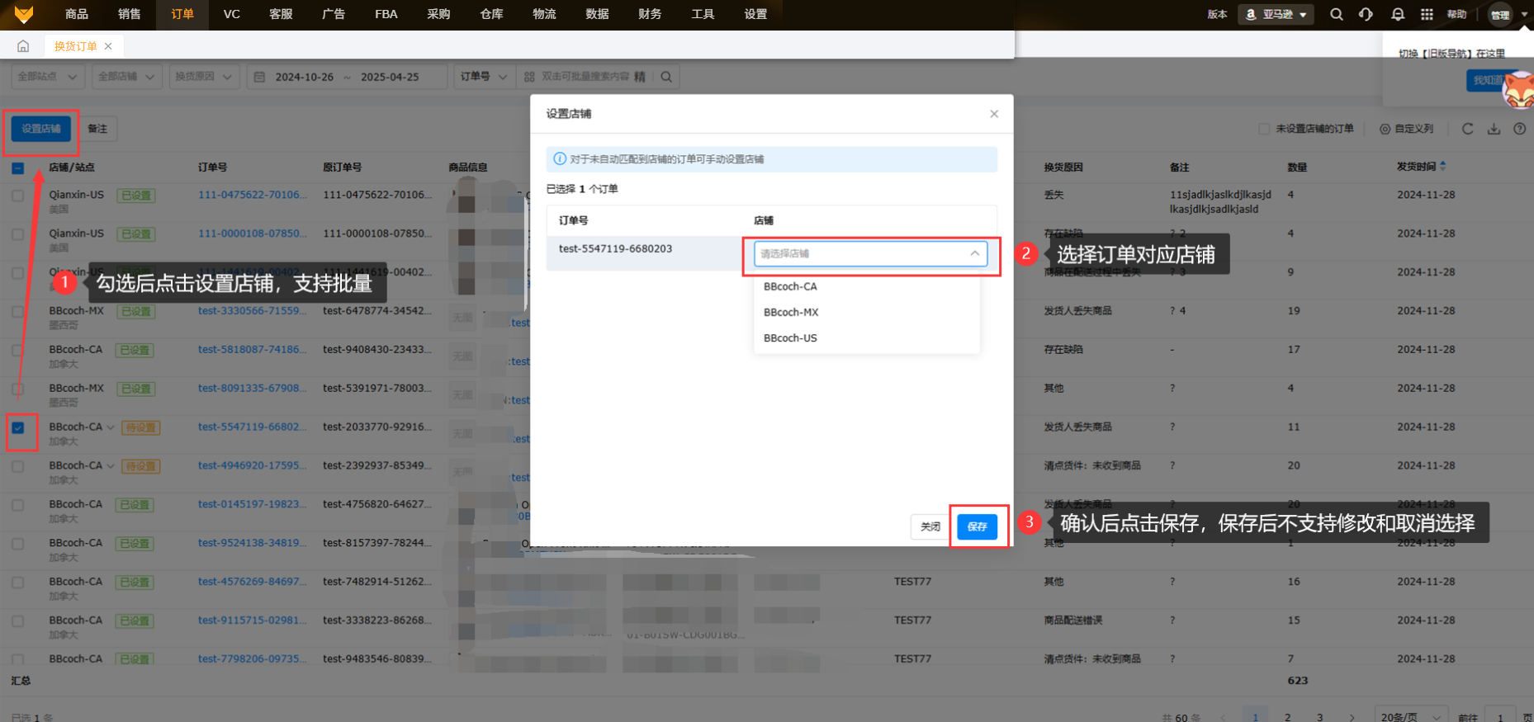Image resolution: width=1534 pixels, height=722 pixels.
Task: Click the 管理 user avatar
Action: 1500,14
